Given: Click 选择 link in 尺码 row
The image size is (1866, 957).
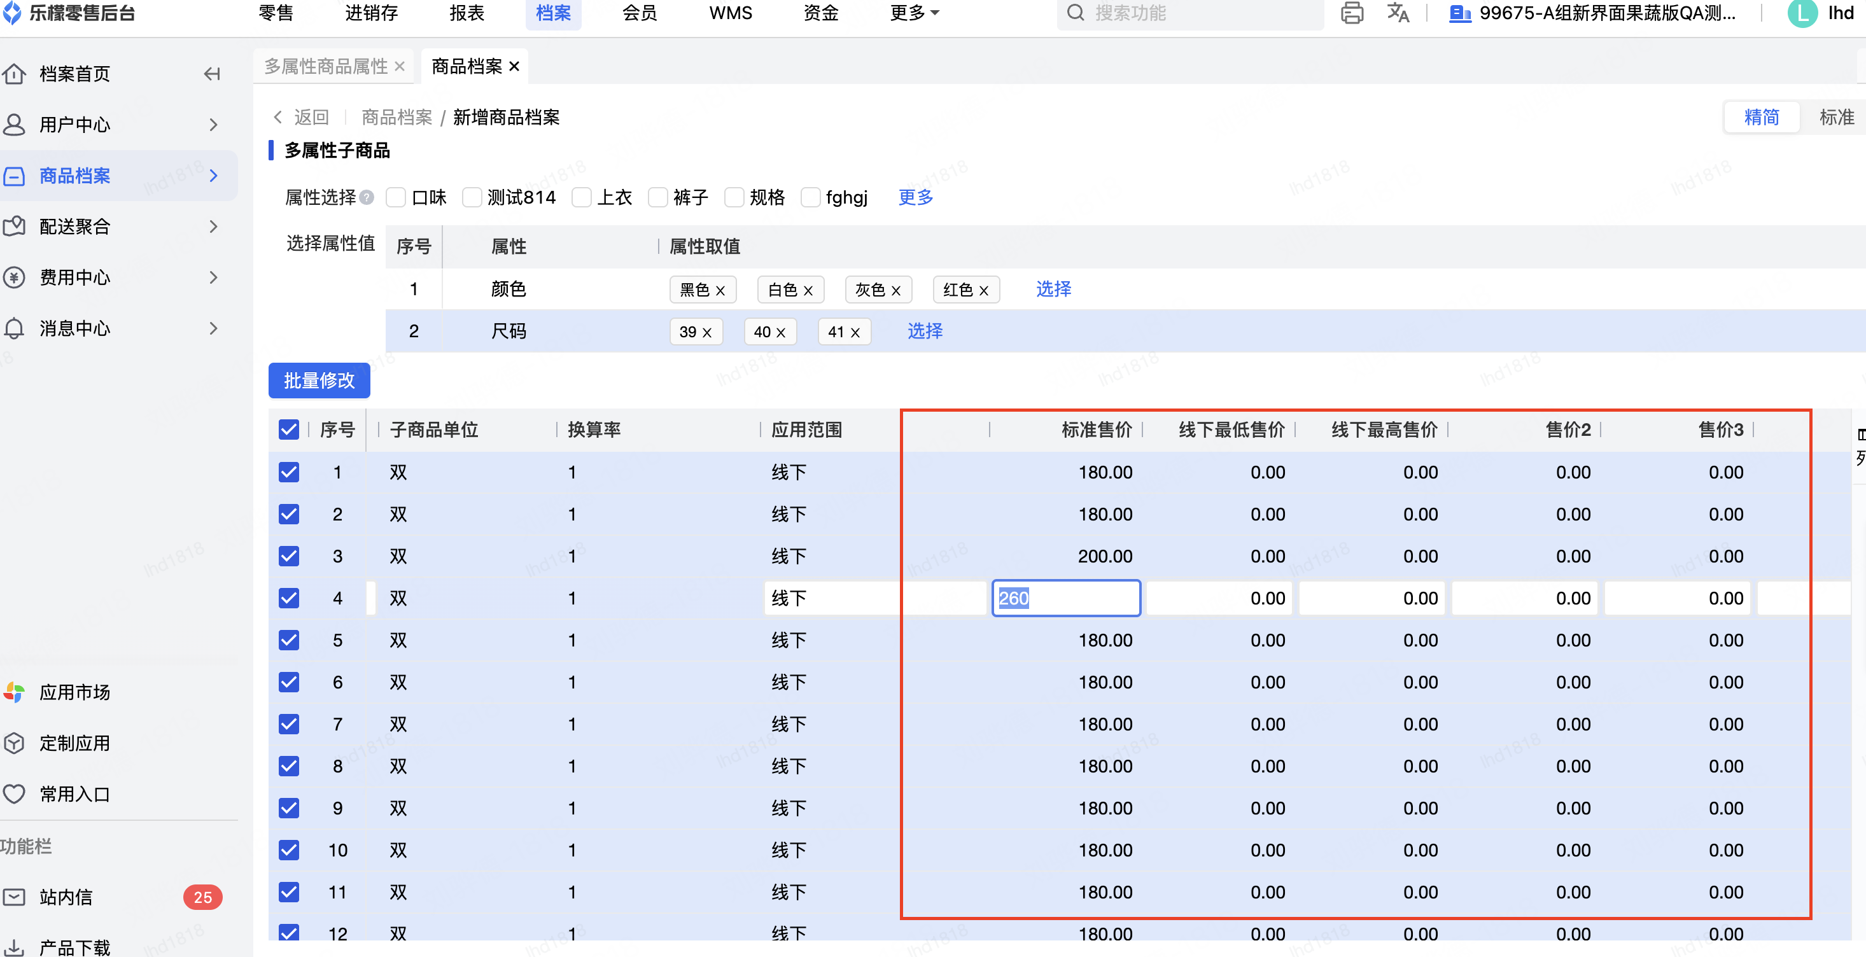Looking at the screenshot, I should [x=924, y=331].
